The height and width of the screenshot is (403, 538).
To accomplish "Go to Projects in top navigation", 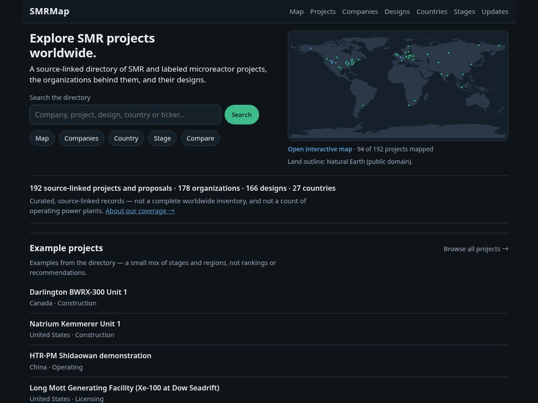I will (323, 12).
